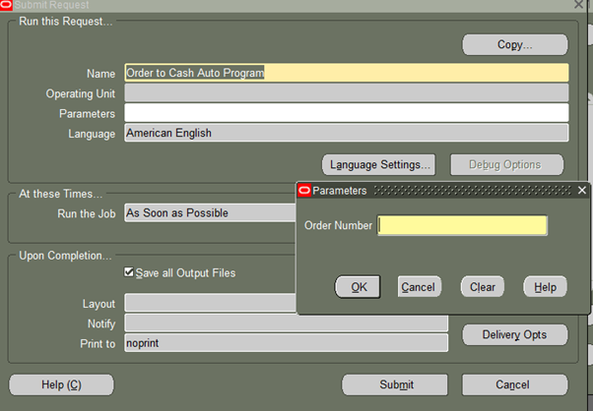
Task: Submit the request
Action: (395, 385)
